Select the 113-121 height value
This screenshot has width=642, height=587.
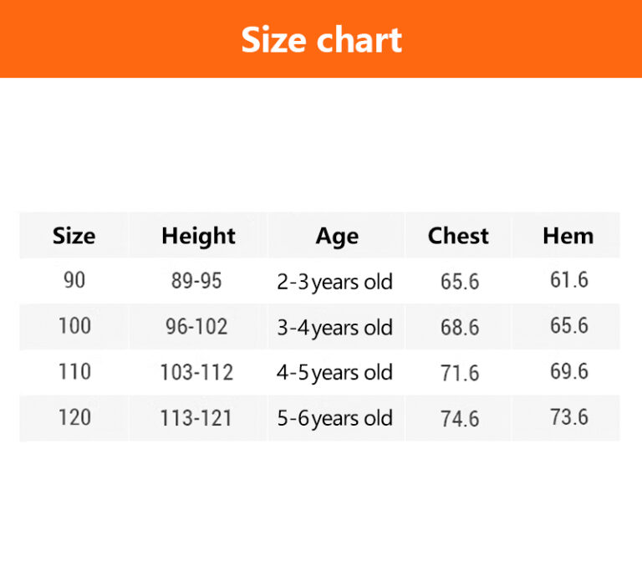coord(196,418)
